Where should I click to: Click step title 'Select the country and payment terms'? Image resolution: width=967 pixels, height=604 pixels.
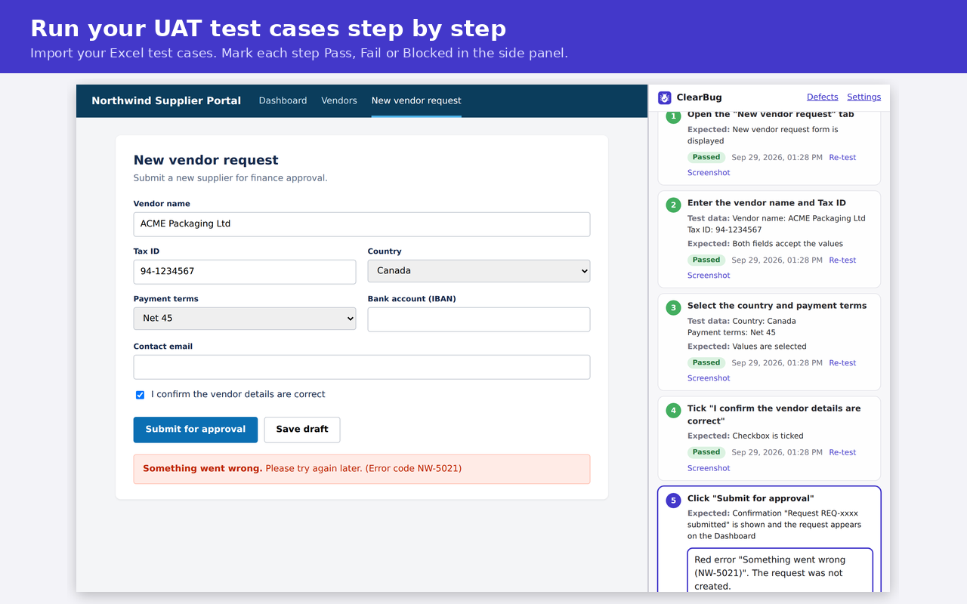coord(777,305)
